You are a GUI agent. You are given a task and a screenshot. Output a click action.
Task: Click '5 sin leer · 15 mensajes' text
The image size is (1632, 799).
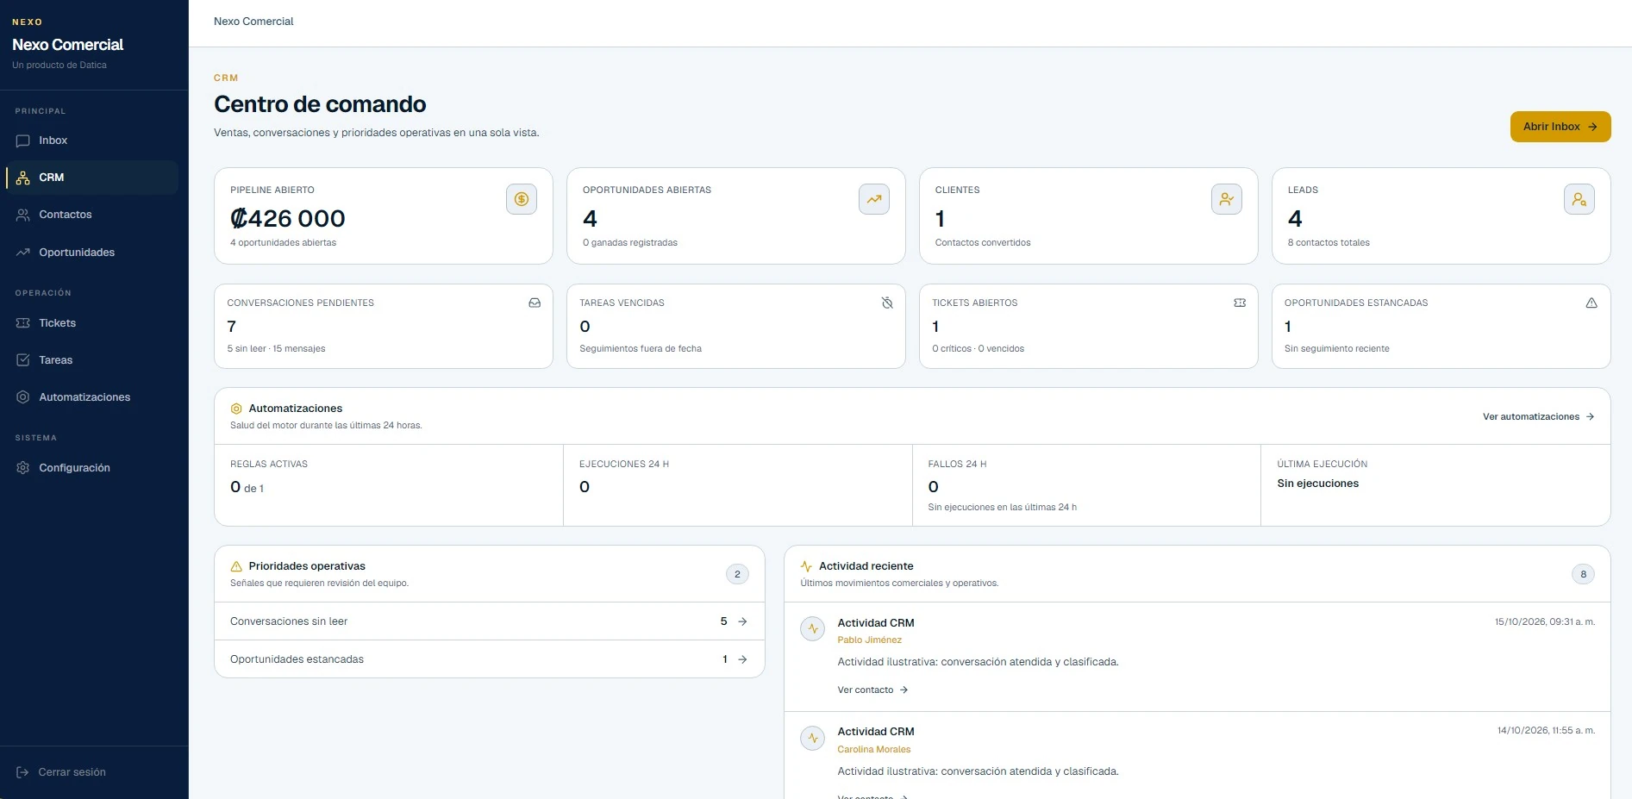276,349
